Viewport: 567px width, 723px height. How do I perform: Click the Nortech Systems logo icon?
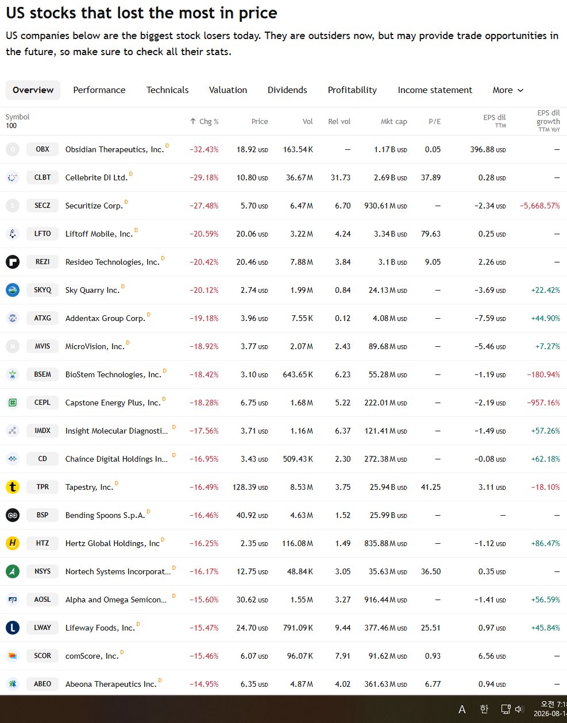13,571
